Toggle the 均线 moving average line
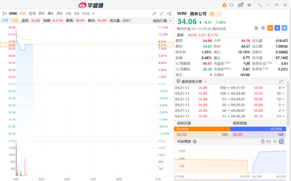Screen dimensions: 291x181 (x=14, y=20)
